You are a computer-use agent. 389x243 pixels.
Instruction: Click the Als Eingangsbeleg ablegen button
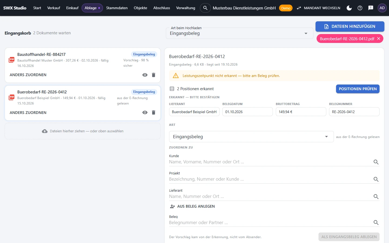point(349,237)
